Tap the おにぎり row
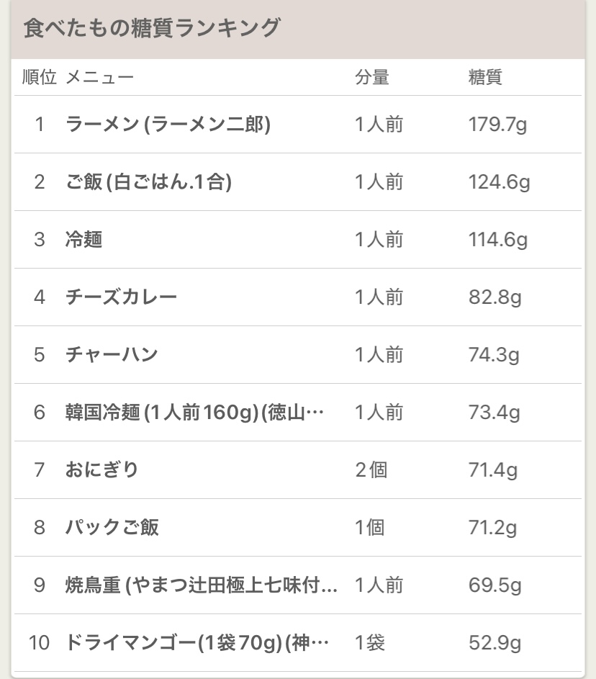This screenshot has height=679, width=596. click(x=101, y=470)
